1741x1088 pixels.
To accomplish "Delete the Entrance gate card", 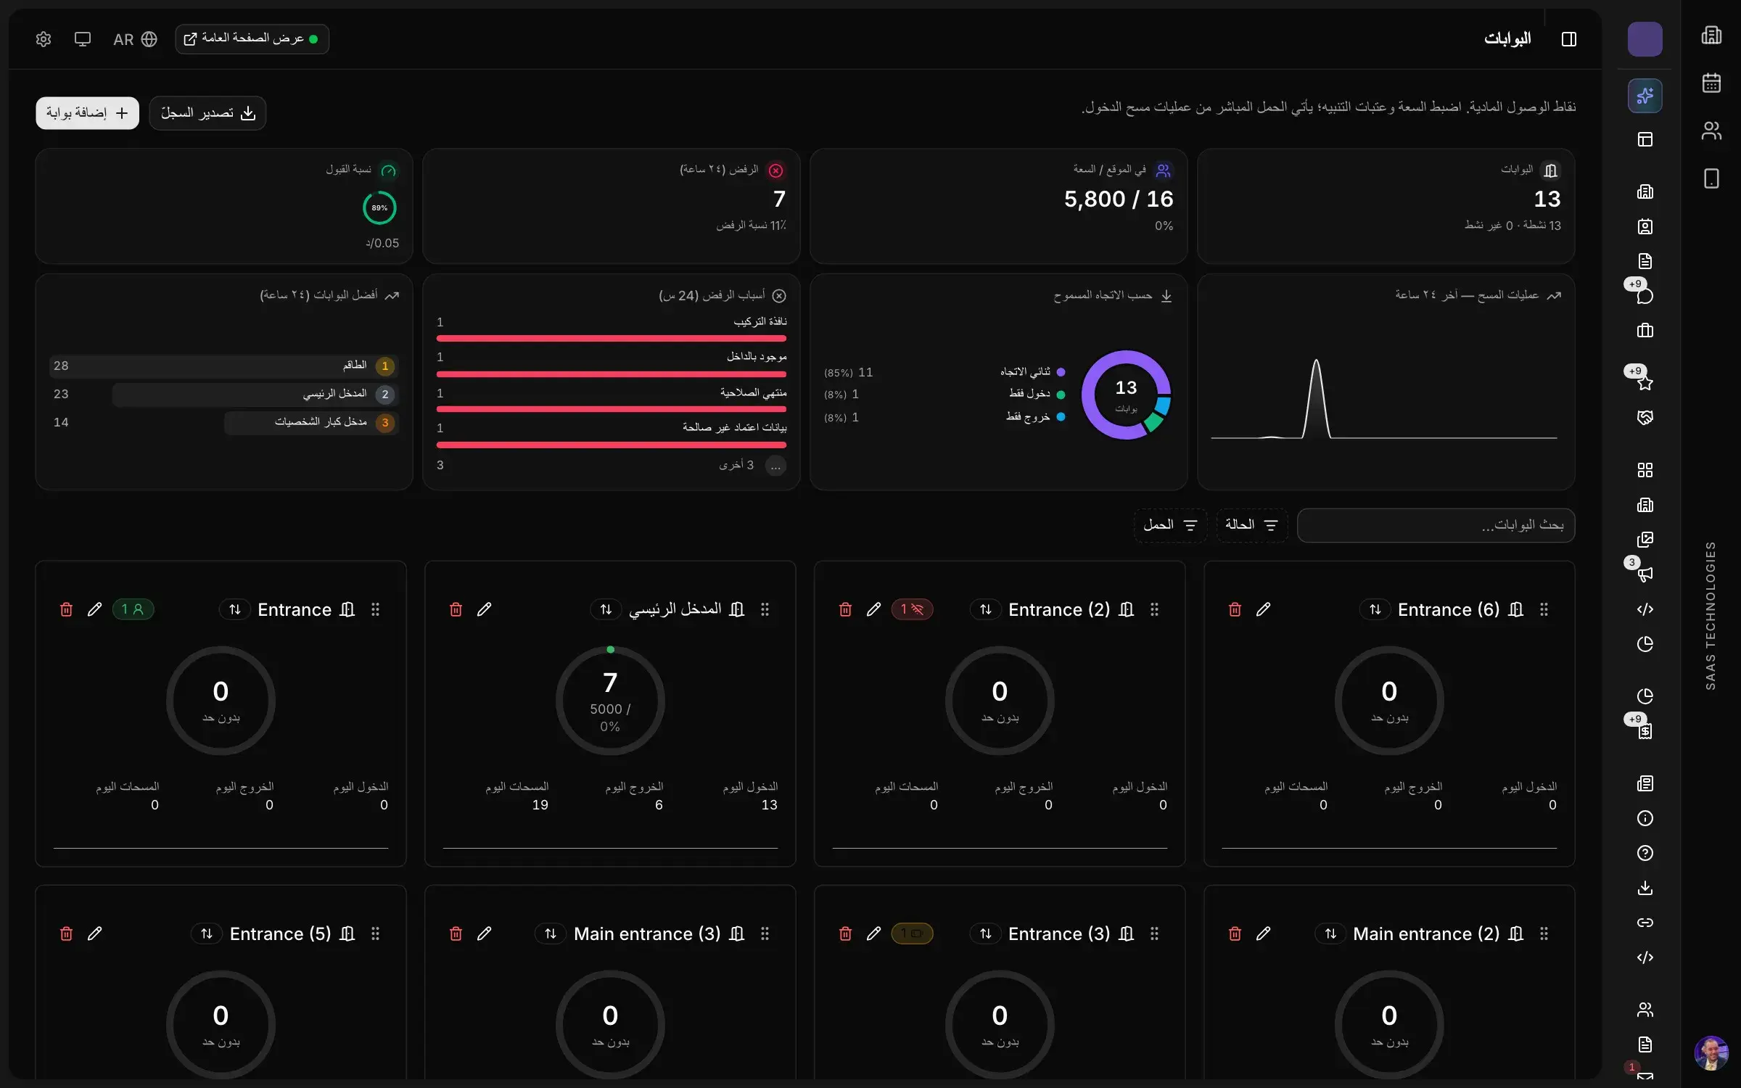I will tap(66, 609).
